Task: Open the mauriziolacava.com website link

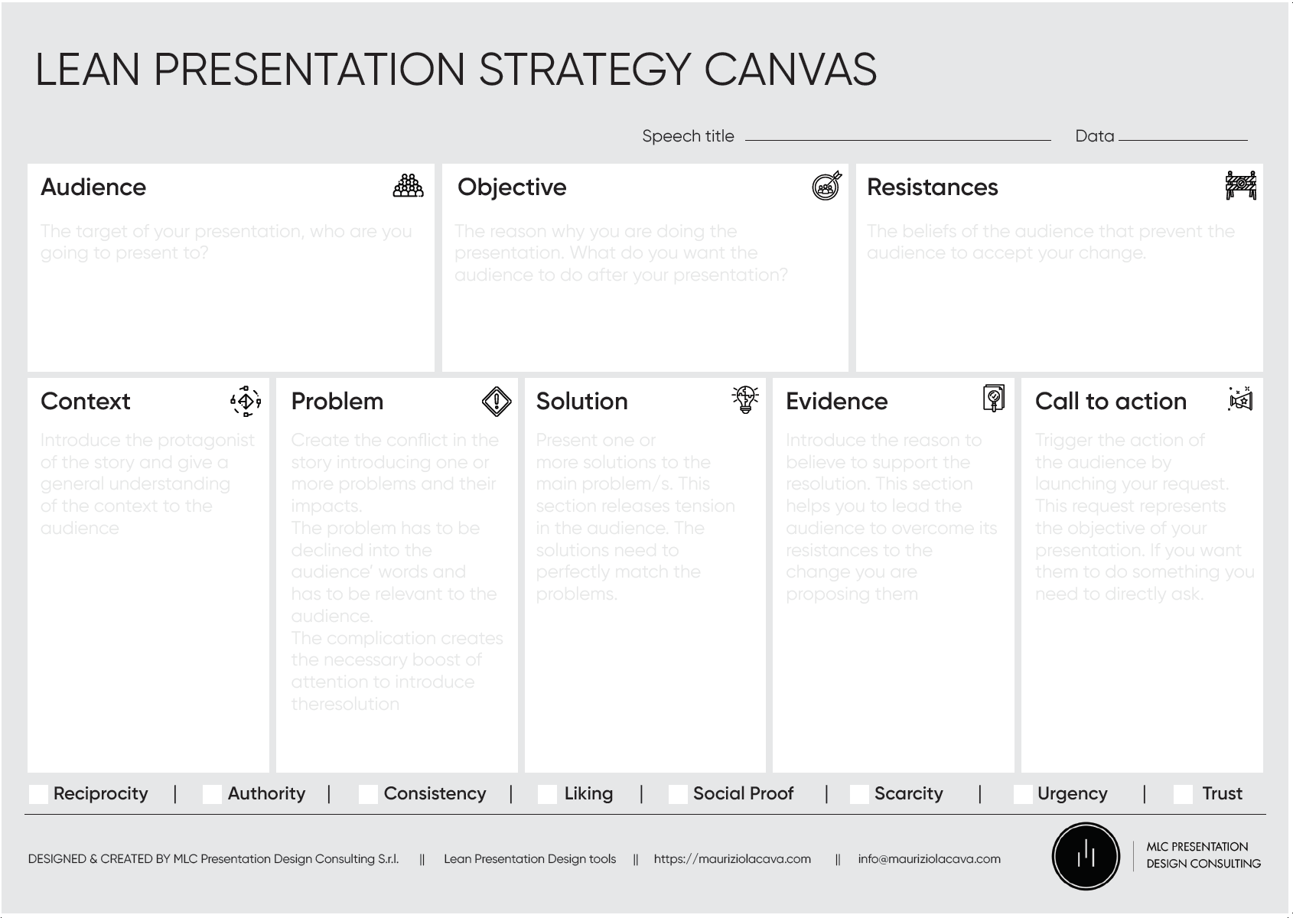Action: [732, 859]
